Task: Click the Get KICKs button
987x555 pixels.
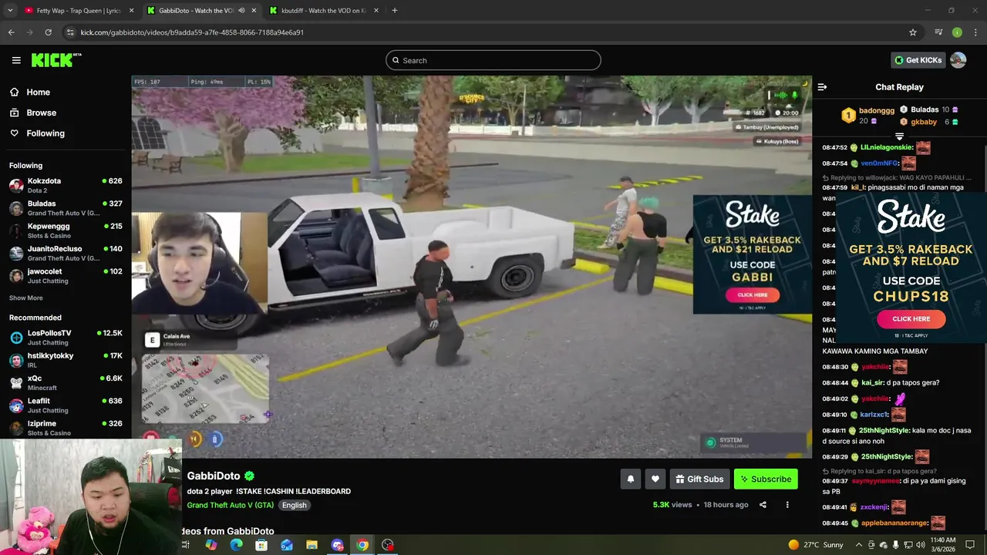Action: (x=918, y=60)
